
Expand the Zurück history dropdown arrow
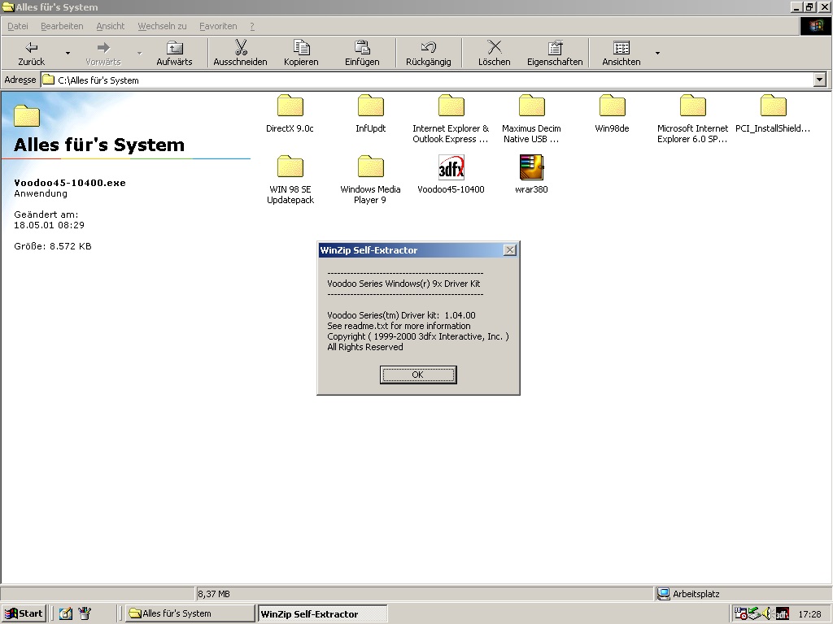click(68, 54)
